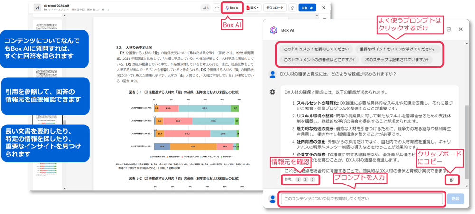Click answer item 魅力的な処遇の提示
Image resolution: width=475 pixels, height=214 pixels.
[315, 128]
